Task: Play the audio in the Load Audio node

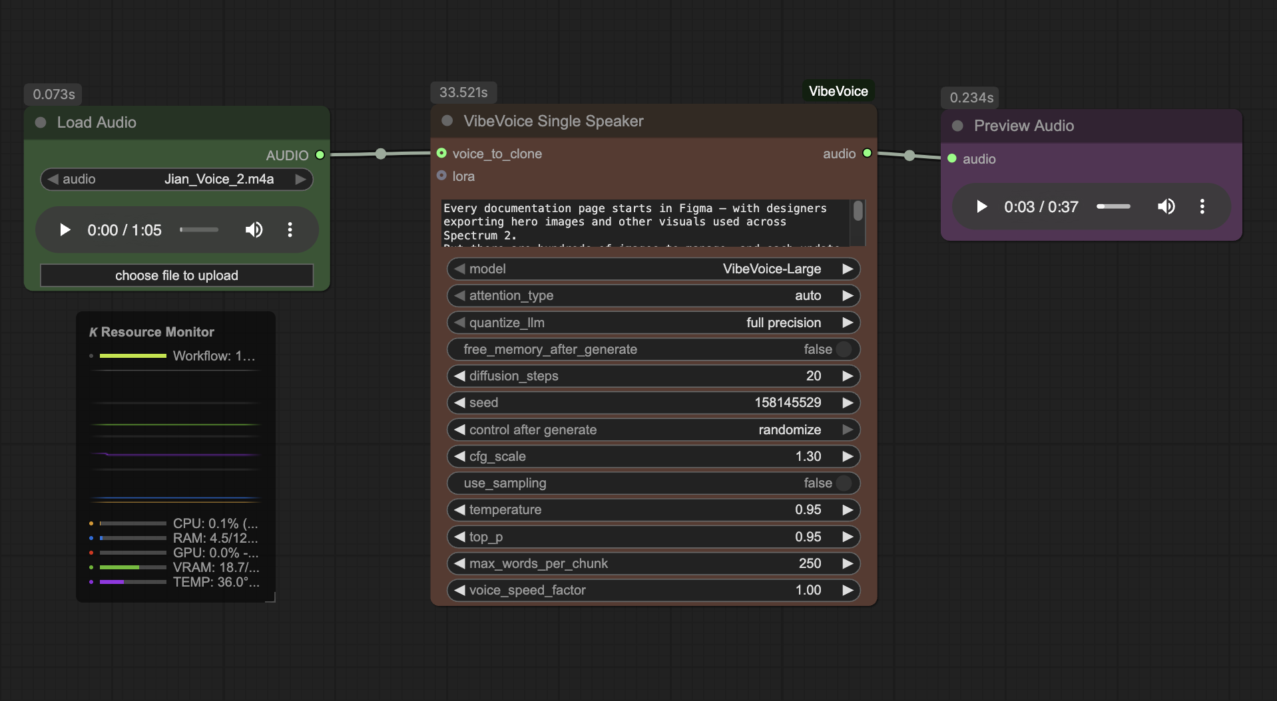Action: point(65,229)
